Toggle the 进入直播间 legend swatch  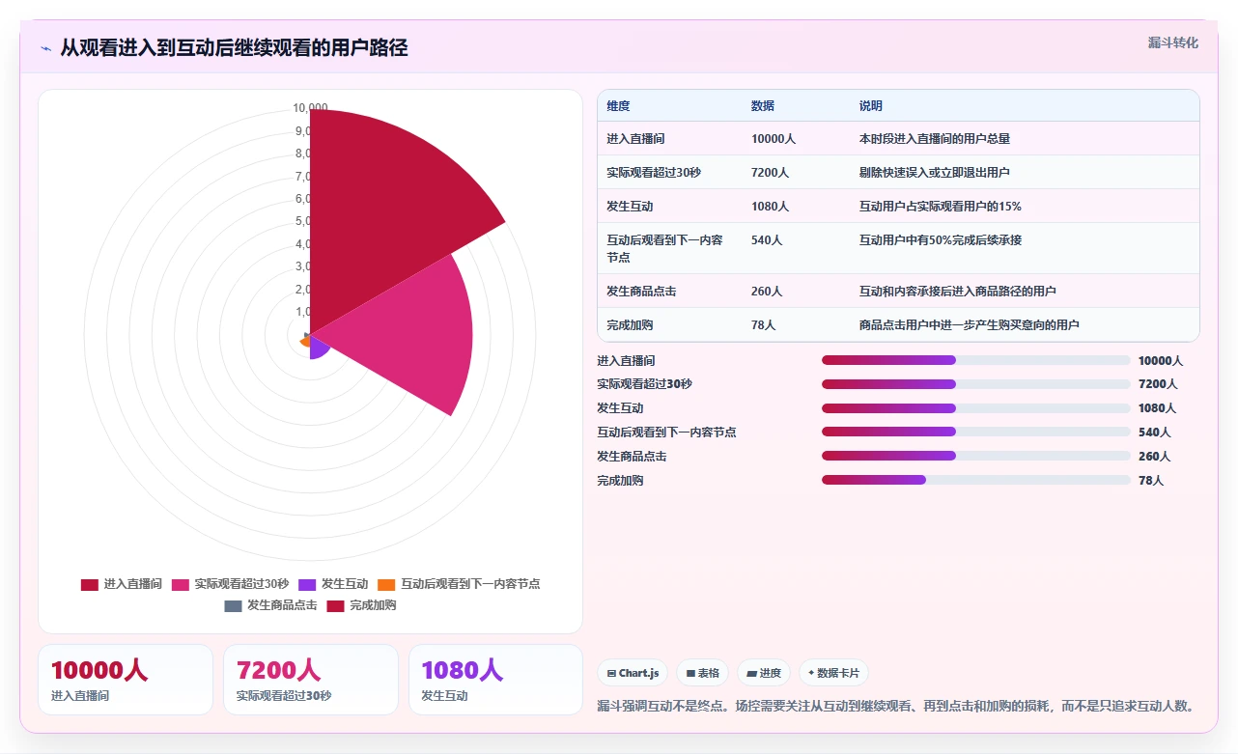pyautogui.click(x=90, y=584)
